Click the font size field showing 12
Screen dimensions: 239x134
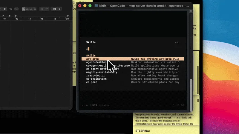tap(11, 9)
